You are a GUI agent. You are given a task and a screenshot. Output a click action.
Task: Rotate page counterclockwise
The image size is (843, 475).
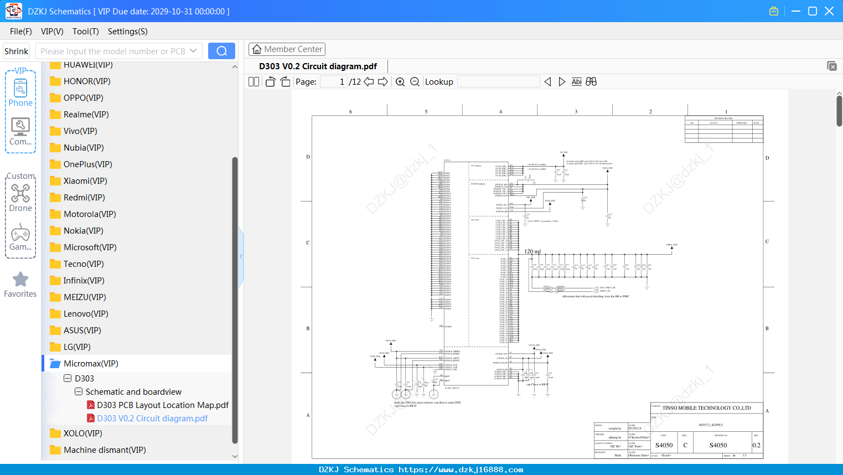point(271,82)
